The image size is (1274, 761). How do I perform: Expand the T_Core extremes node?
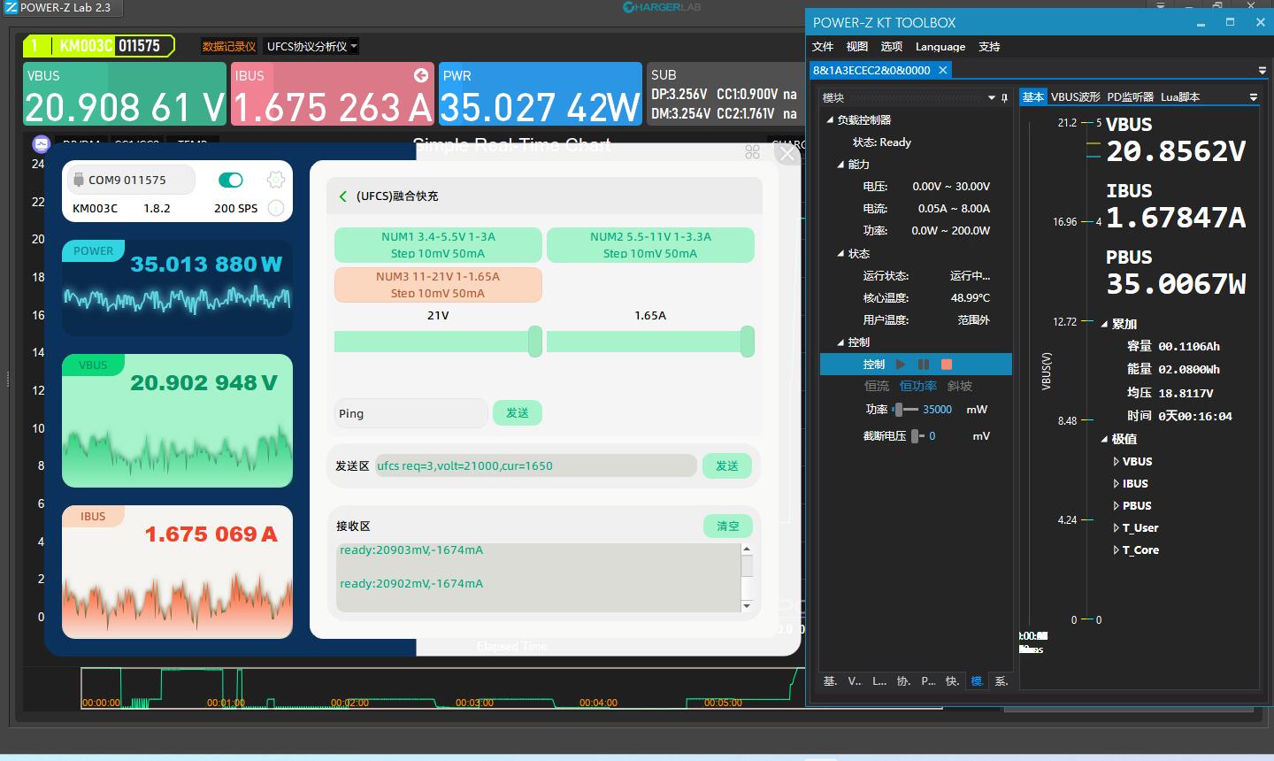point(1116,550)
